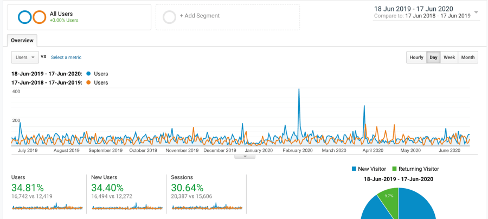Click the New Users sparkline thumbnail
The image size is (488, 219).
[126, 207]
